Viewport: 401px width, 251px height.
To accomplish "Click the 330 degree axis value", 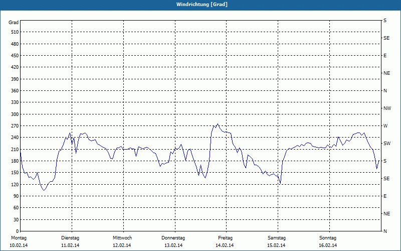I will click(15, 102).
